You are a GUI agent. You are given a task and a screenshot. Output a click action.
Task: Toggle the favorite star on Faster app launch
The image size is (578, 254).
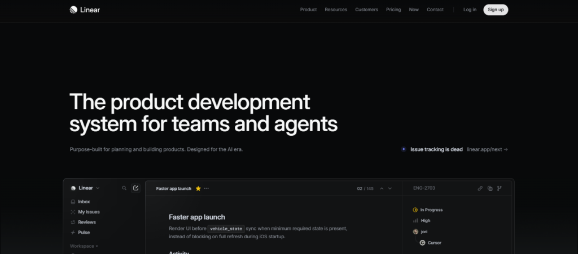point(198,189)
